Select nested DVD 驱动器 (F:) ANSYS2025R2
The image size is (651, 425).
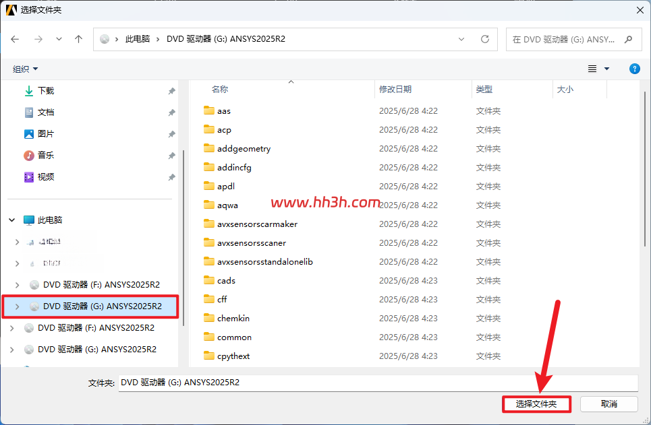pyautogui.click(x=101, y=285)
